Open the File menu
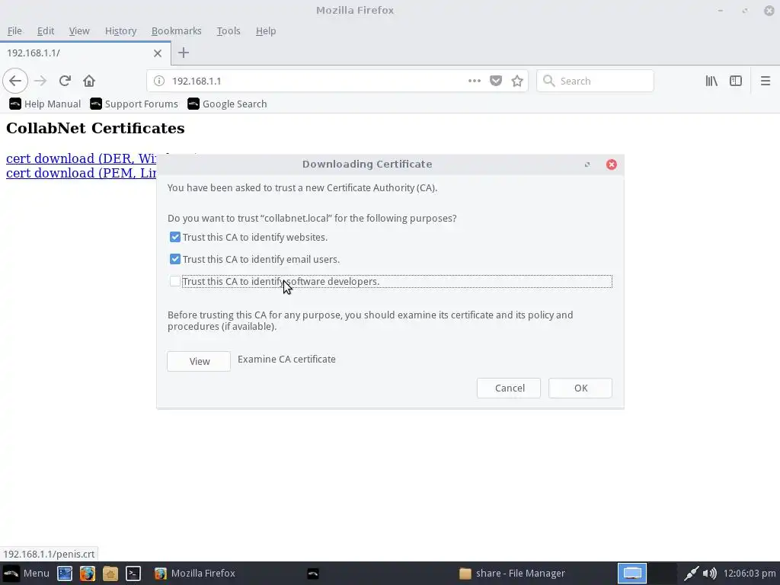The width and height of the screenshot is (780, 585). (14, 30)
